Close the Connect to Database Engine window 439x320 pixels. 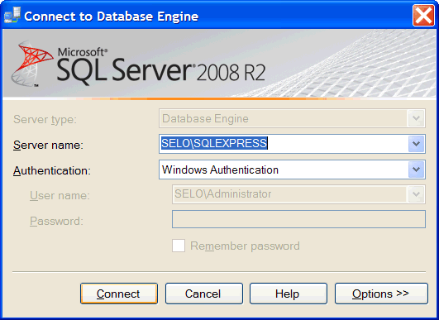(x=423, y=16)
